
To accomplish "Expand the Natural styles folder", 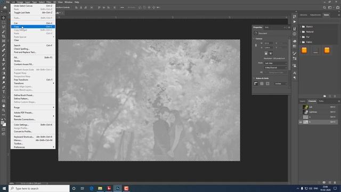I will tap(301, 32).
